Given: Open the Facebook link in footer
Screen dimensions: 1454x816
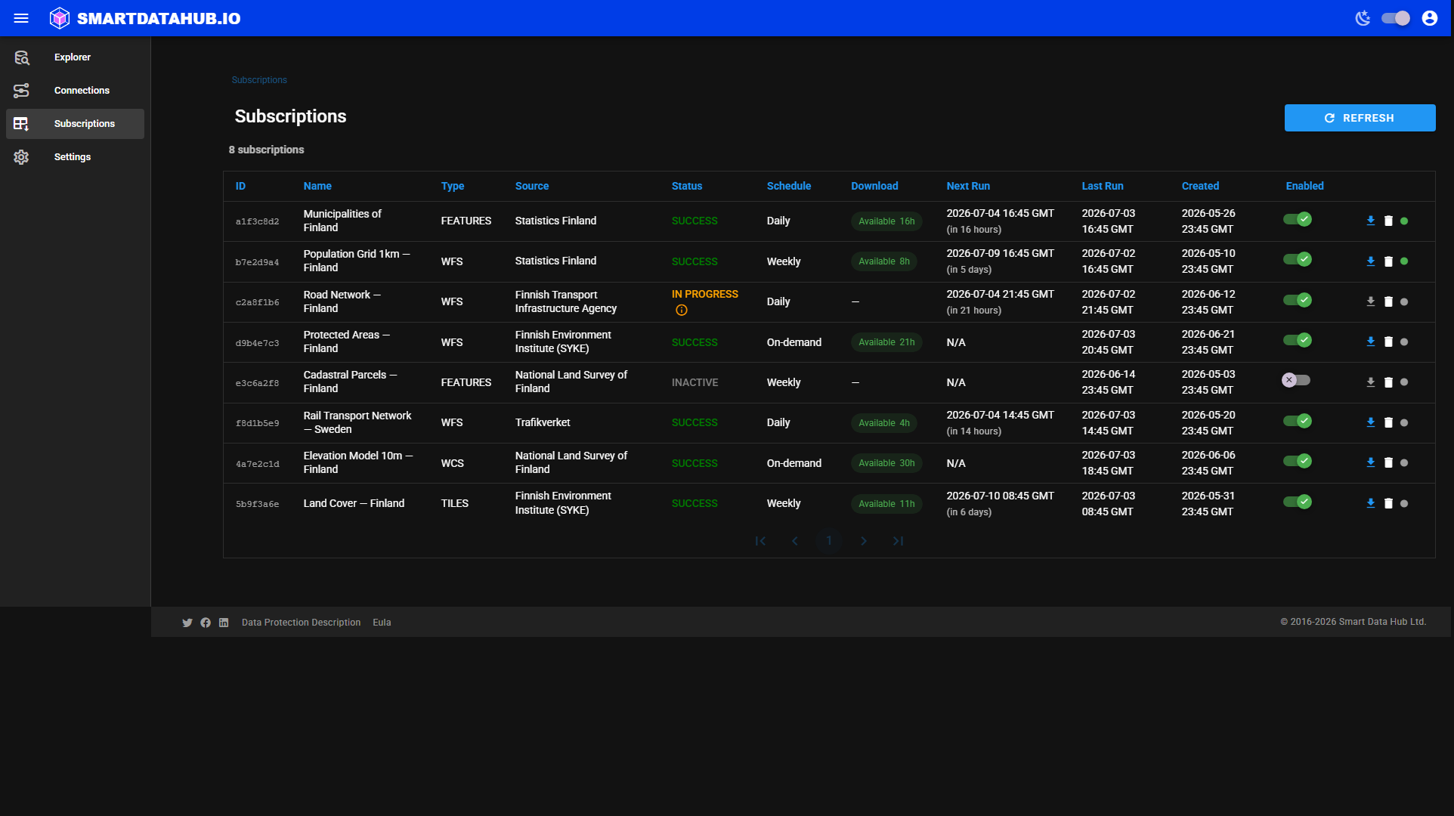Looking at the screenshot, I should (206, 623).
